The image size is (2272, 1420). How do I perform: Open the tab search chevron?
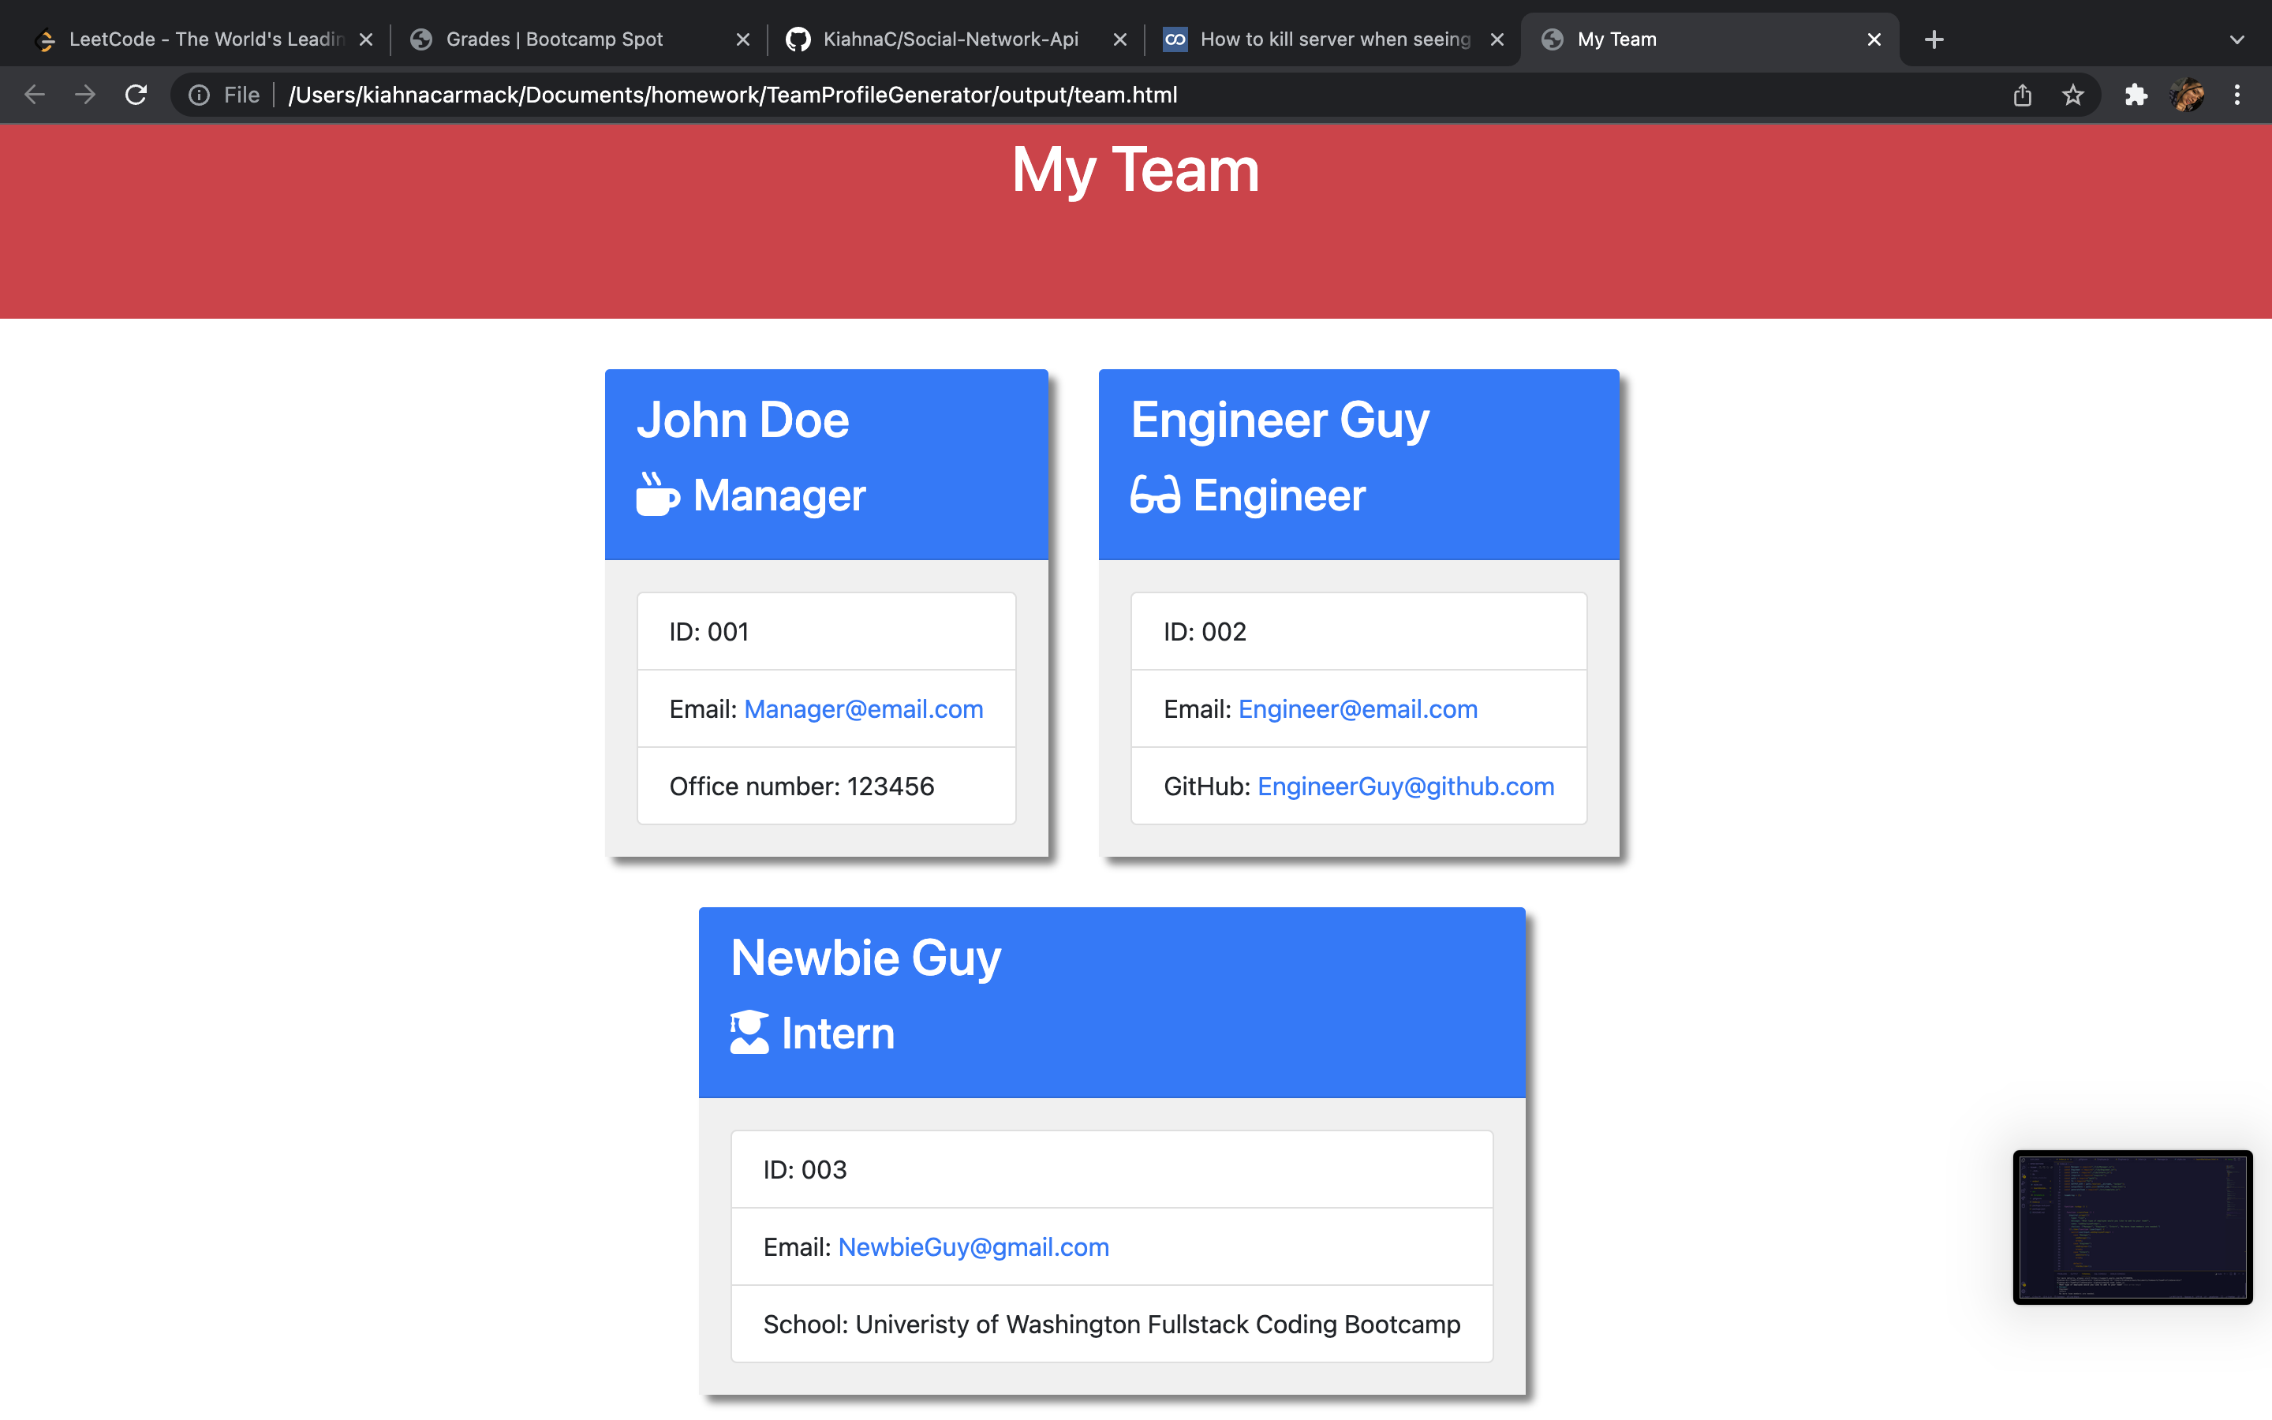coord(2236,39)
